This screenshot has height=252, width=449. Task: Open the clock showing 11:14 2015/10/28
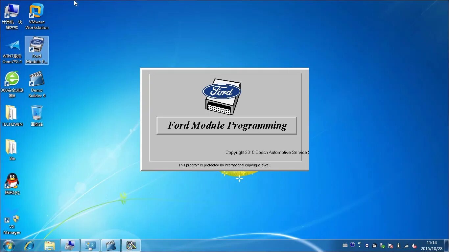pyautogui.click(x=432, y=246)
